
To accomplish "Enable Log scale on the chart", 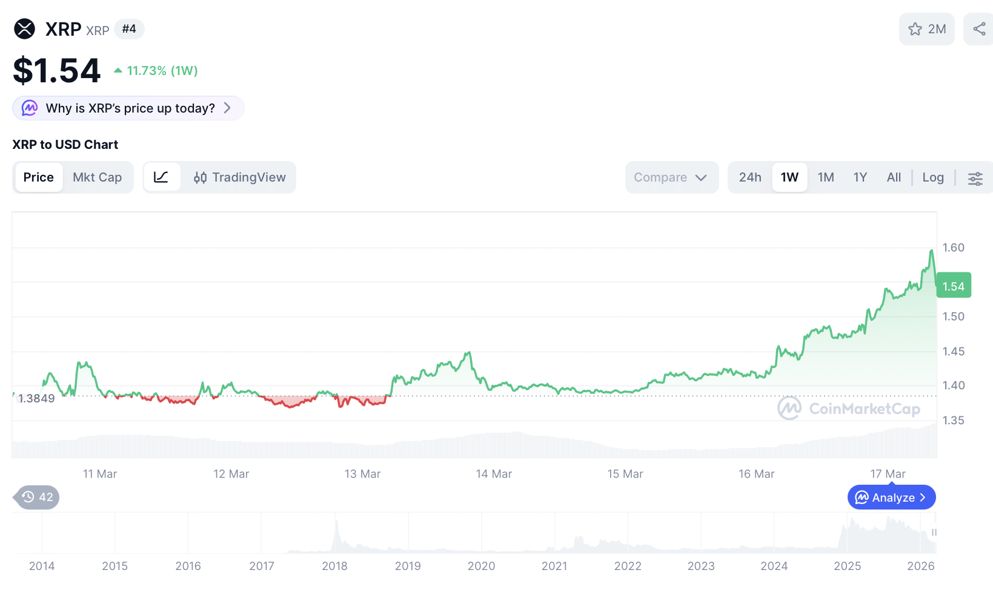I will point(932,177).
